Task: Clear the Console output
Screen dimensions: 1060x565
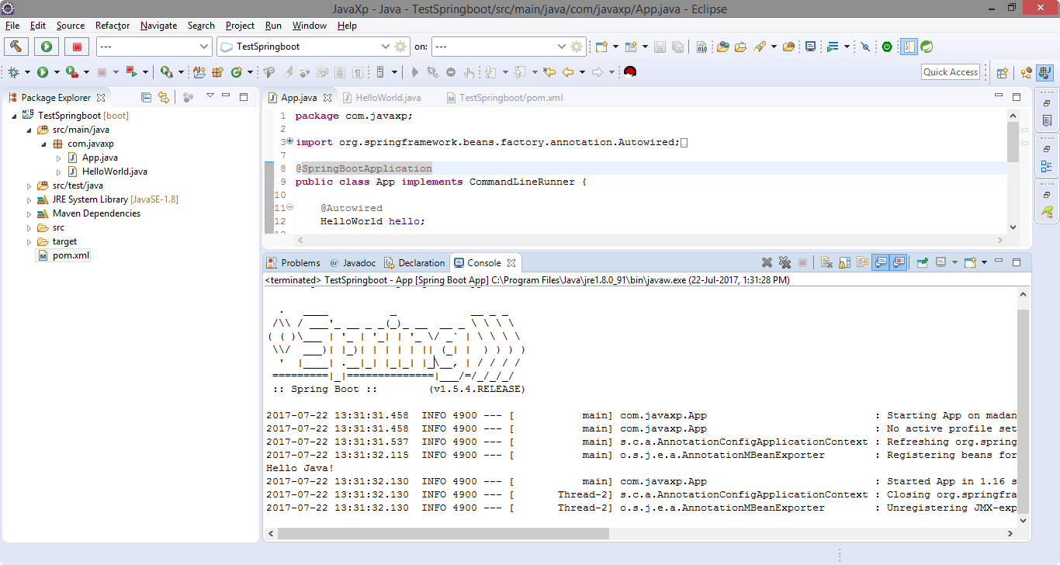Action: click(826, 262)
